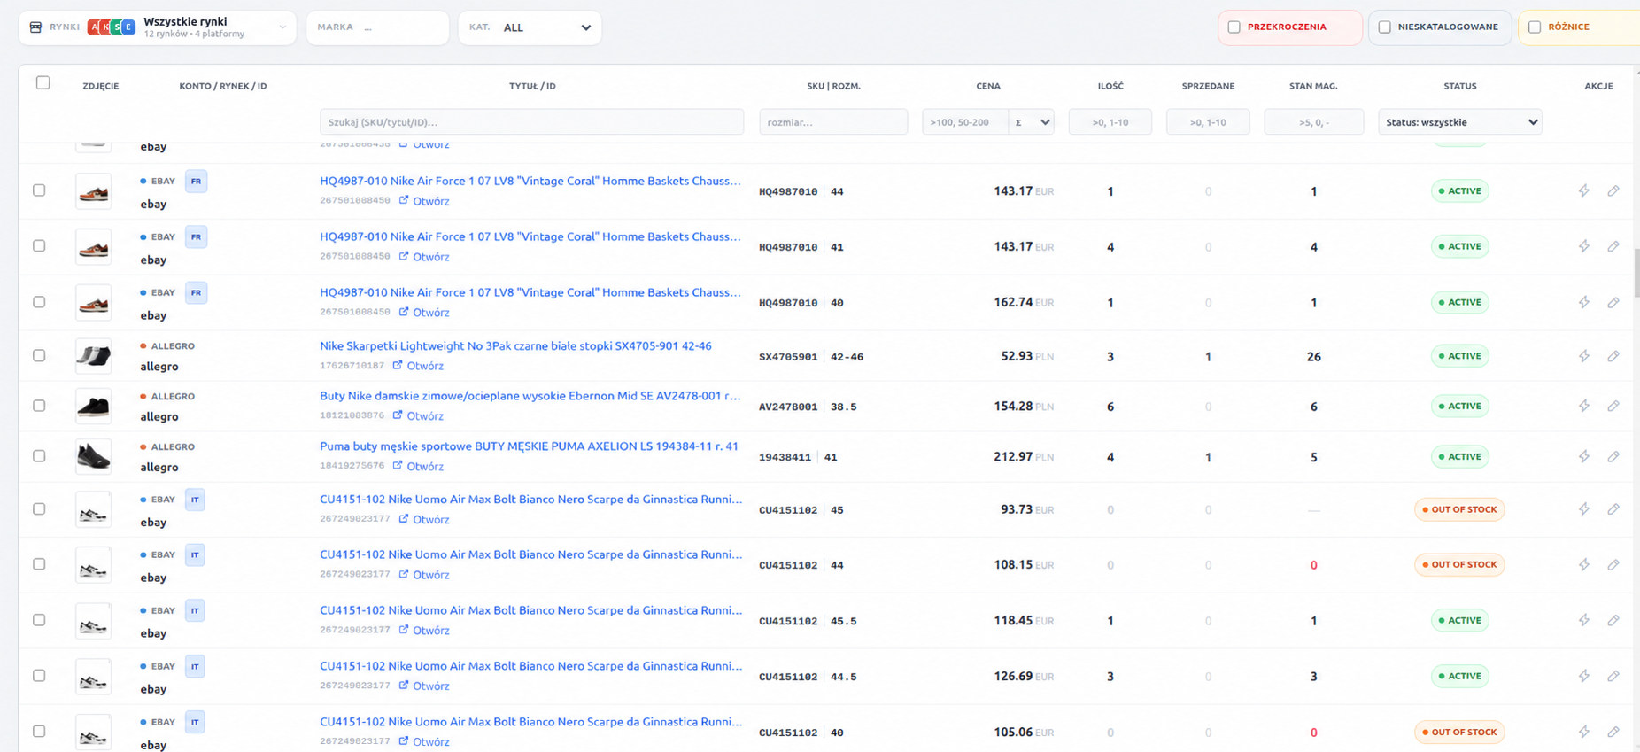Click lightning icon for AV2478001 Ebernon row

[1583, 406]
